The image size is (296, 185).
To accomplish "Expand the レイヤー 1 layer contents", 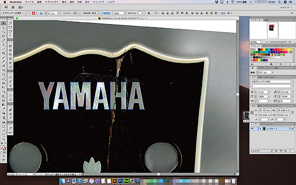I will pyautogui.click(x=260, y=128).
